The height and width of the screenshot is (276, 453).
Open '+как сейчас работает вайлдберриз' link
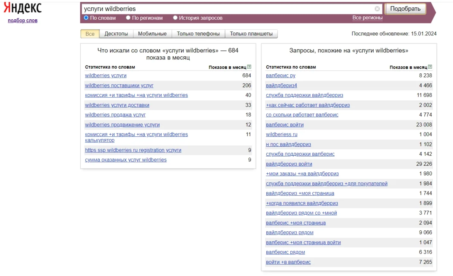pyautogui.click(x=308, y=105)
